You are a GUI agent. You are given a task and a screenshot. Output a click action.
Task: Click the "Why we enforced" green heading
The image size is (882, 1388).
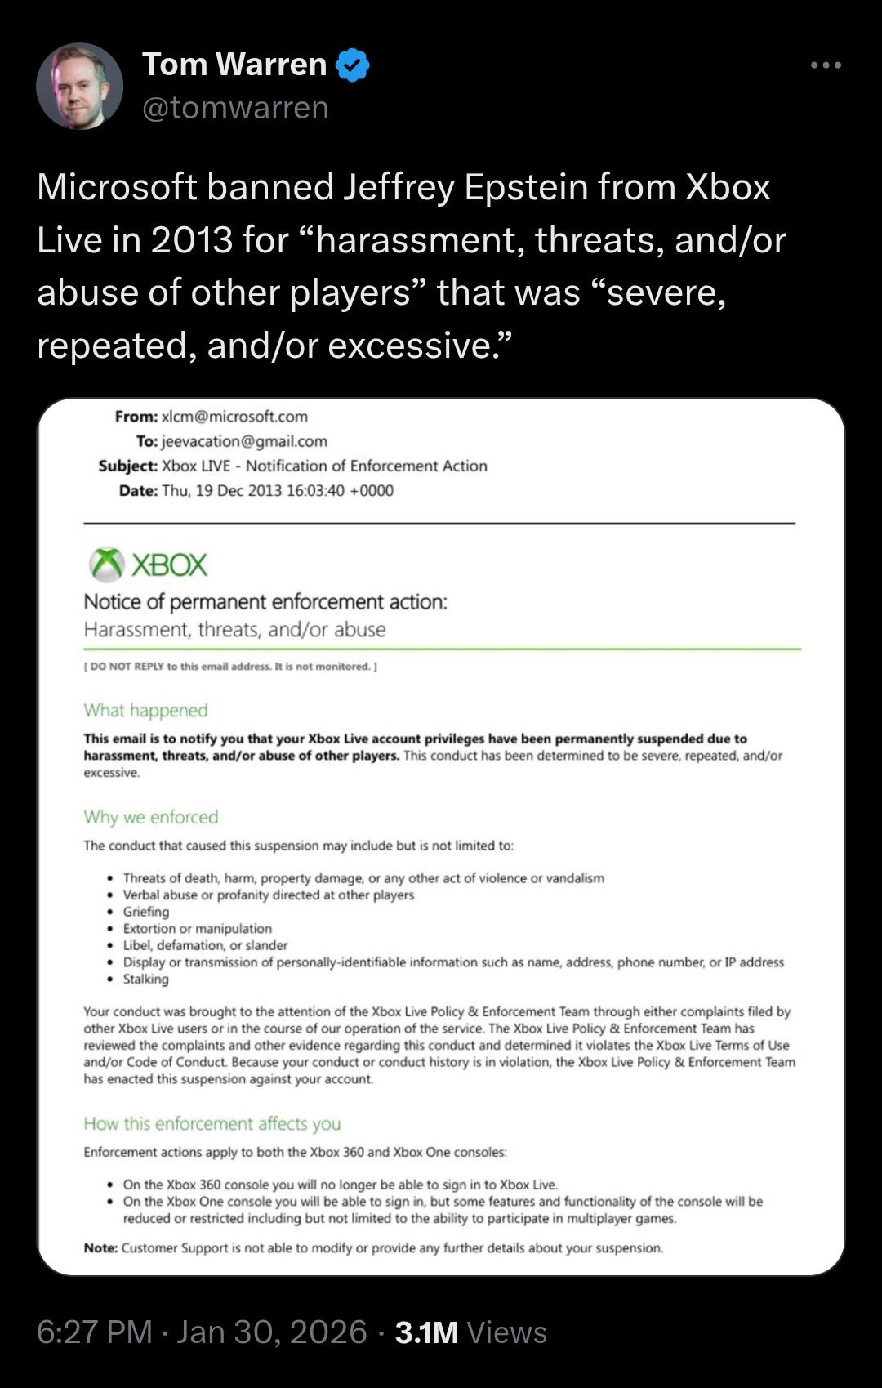[x=151, y=817]
